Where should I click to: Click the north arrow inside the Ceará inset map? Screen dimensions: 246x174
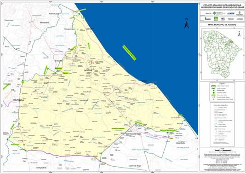tap(239, 34)
